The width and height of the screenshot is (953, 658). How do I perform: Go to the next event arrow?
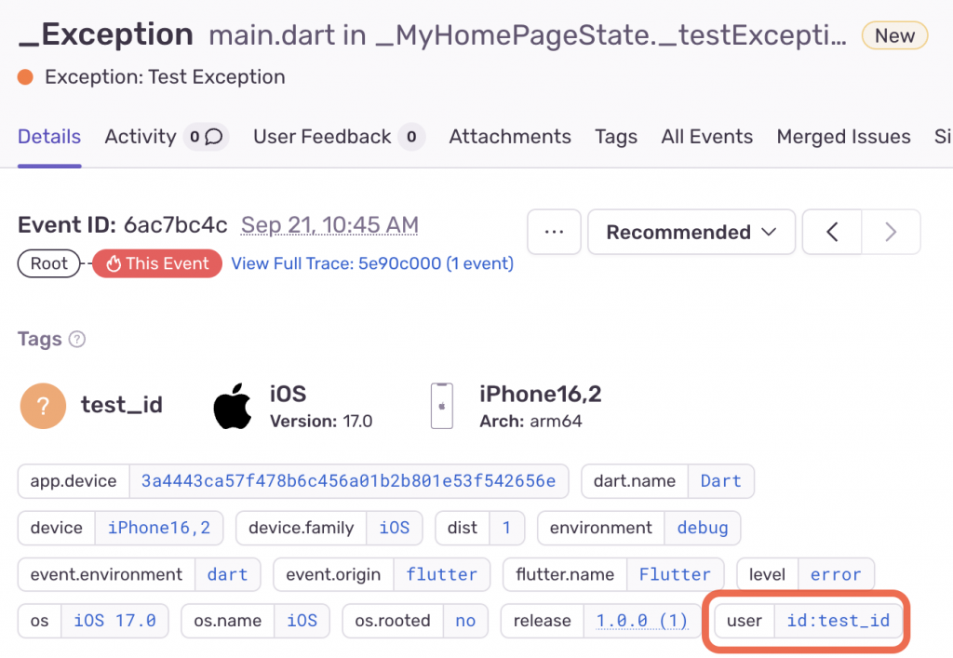tap(891, 232)
